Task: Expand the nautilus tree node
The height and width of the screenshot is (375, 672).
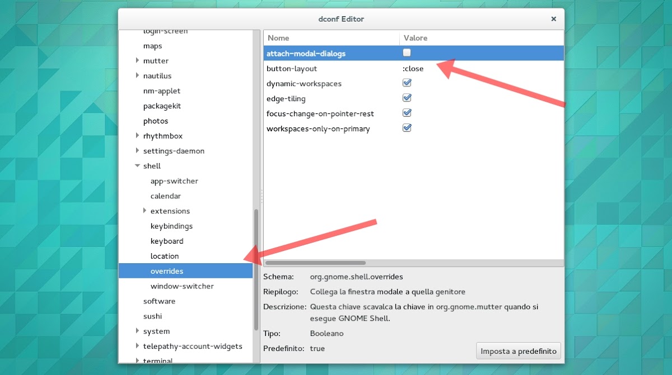Action: [138, 75]
